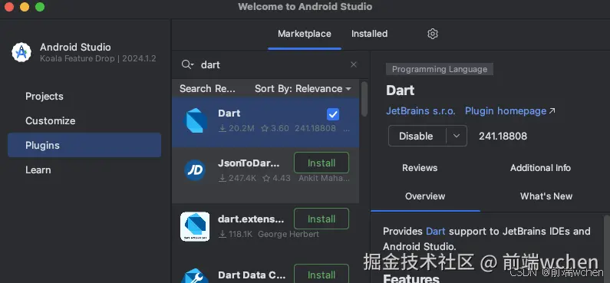Click the 247.4K downloads count for JsonToDart

click(x=237, y=179)
